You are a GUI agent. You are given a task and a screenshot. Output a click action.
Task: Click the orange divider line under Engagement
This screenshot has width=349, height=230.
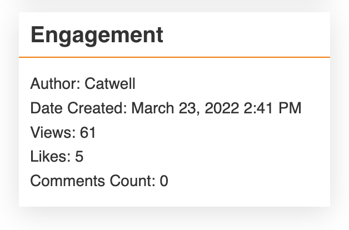click(174, 57)
